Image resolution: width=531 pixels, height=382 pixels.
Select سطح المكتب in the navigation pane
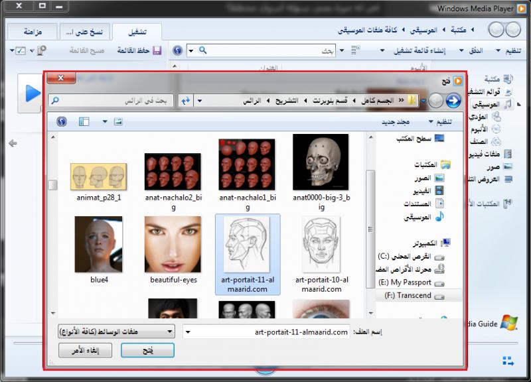420,139
